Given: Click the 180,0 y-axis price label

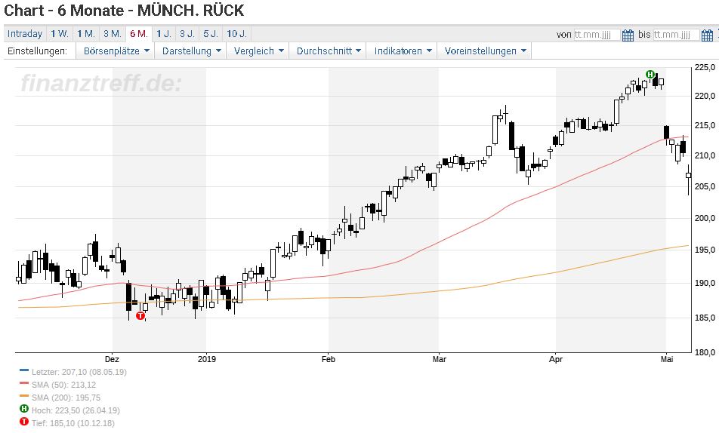Looking at the screenshot, I should coord(705,352).
